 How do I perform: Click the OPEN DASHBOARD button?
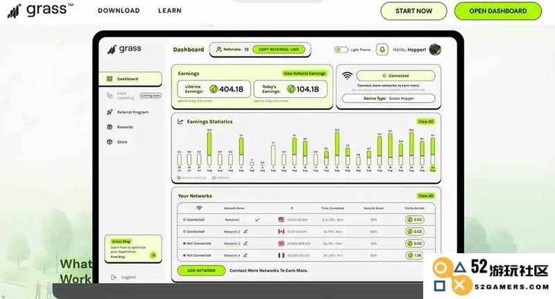click(x=497, y=11)
